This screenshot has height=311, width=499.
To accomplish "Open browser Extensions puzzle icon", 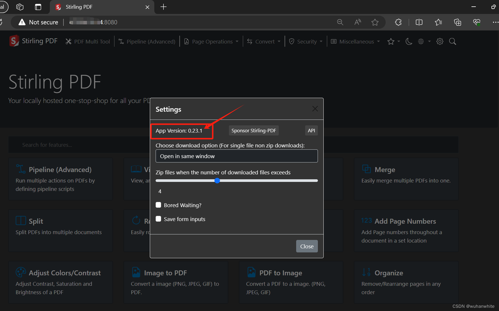I will click(x=398, y=22).
